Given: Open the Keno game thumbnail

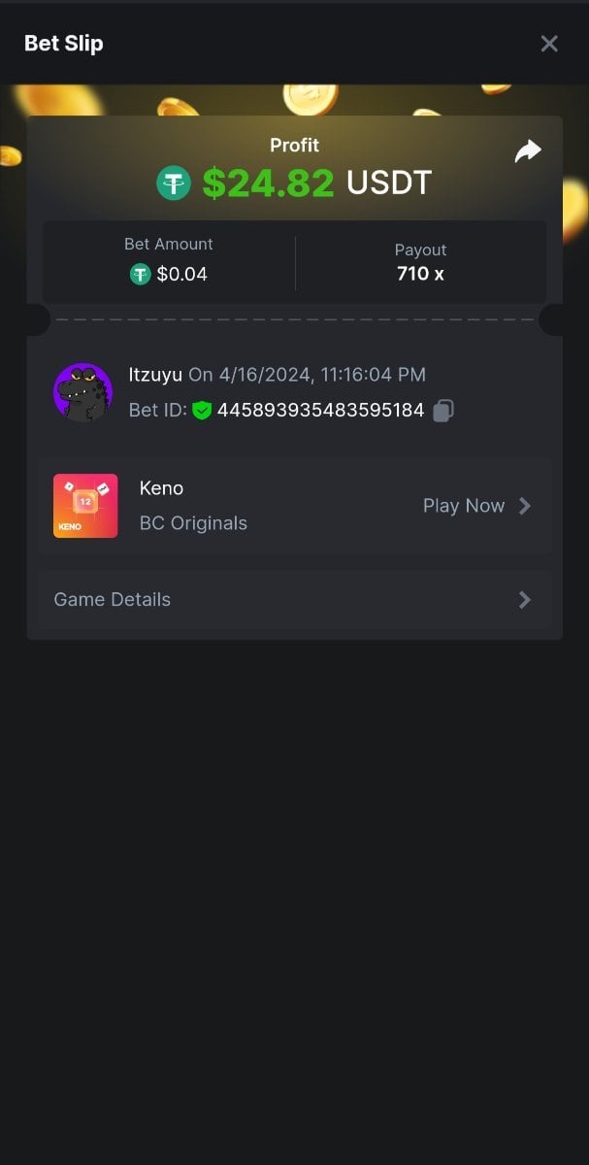Looking at the screenshot, I should [85, 506].
